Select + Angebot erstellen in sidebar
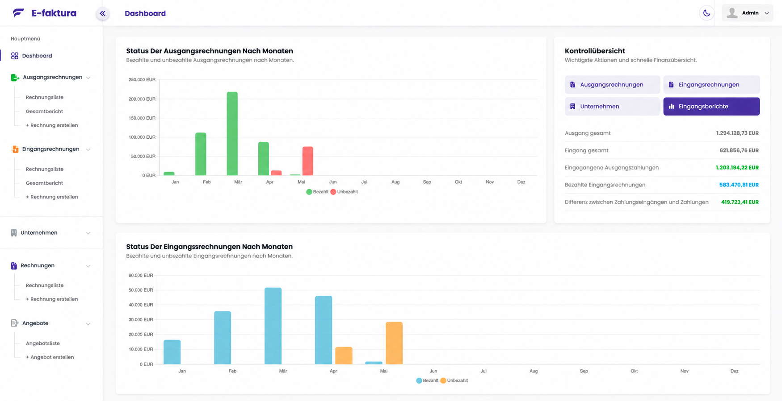Screen dimensions: 782x401 [x=50, y=357]
